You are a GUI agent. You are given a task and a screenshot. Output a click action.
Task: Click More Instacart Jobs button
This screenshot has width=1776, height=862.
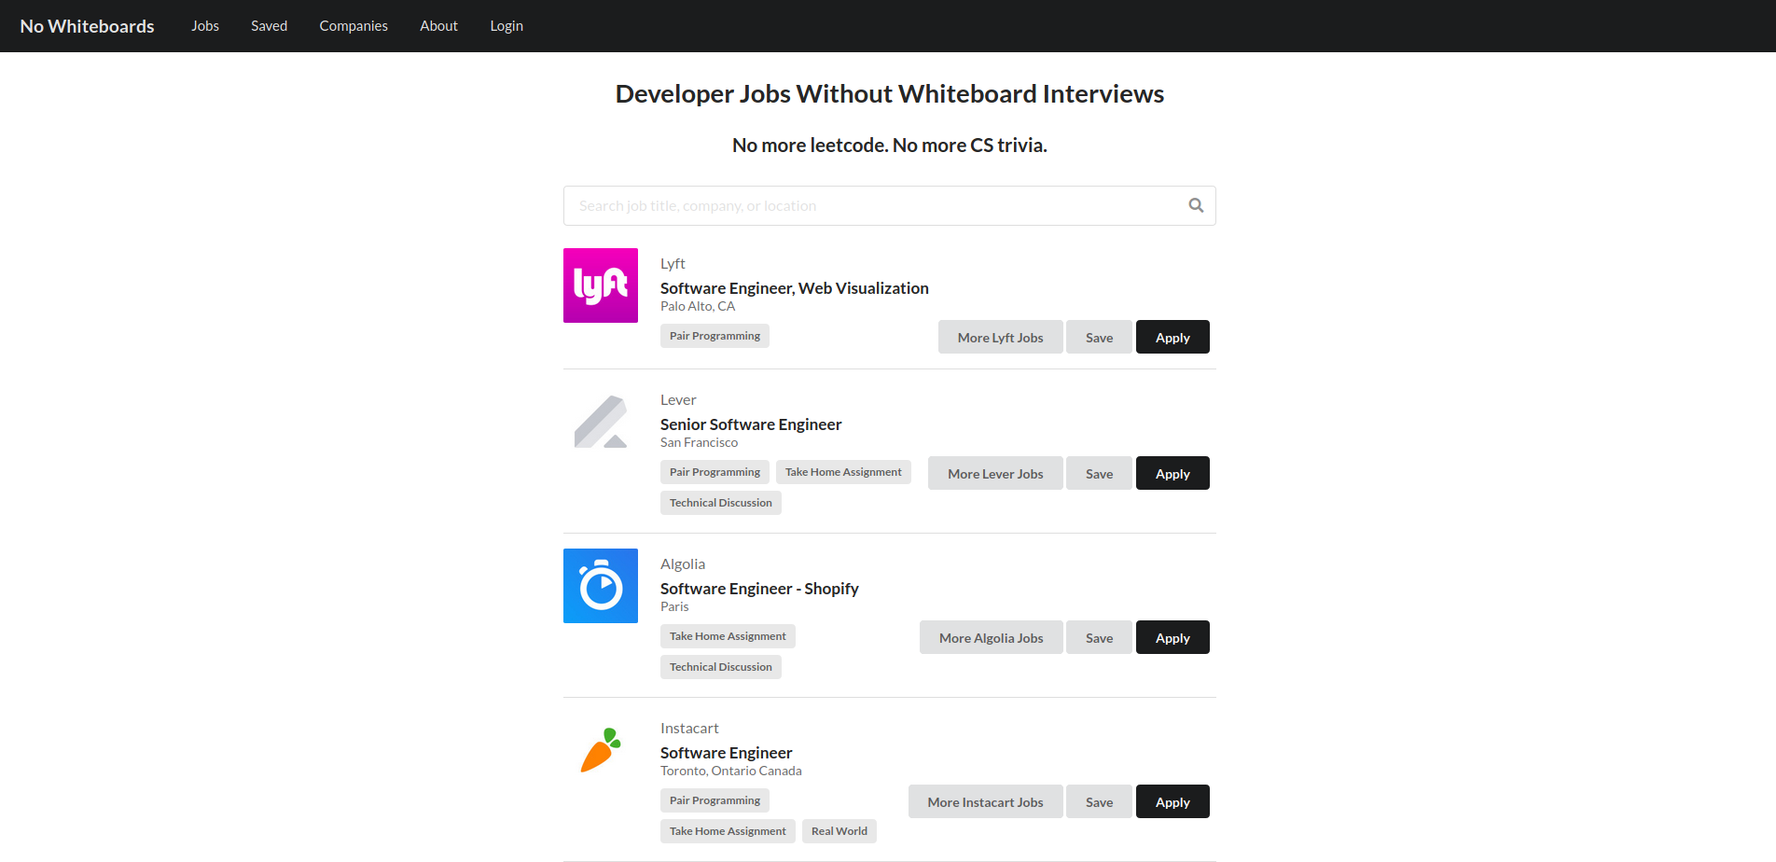[986, 801]
